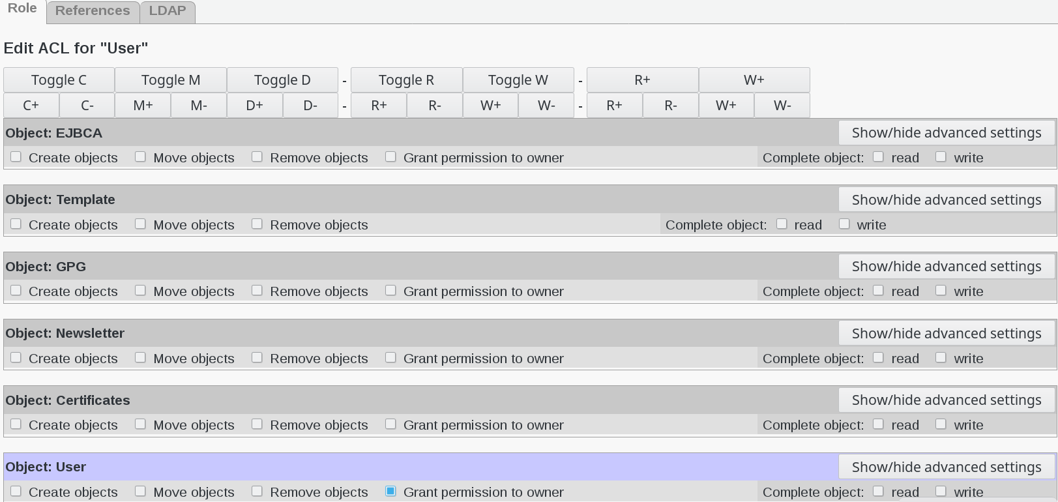Enable Remove objects for Object User

coord(257,492)
